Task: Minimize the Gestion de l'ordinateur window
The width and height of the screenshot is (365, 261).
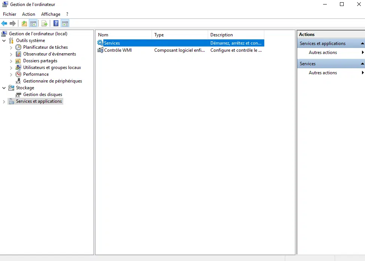Action: coord(325,4)
